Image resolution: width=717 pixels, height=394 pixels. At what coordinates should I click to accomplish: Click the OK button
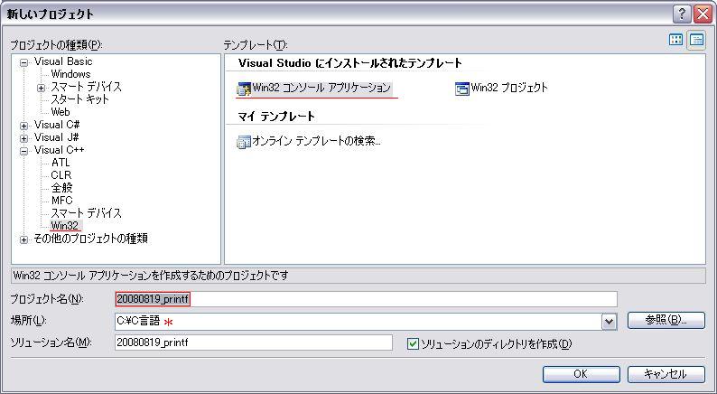click(x=582, y=374)
